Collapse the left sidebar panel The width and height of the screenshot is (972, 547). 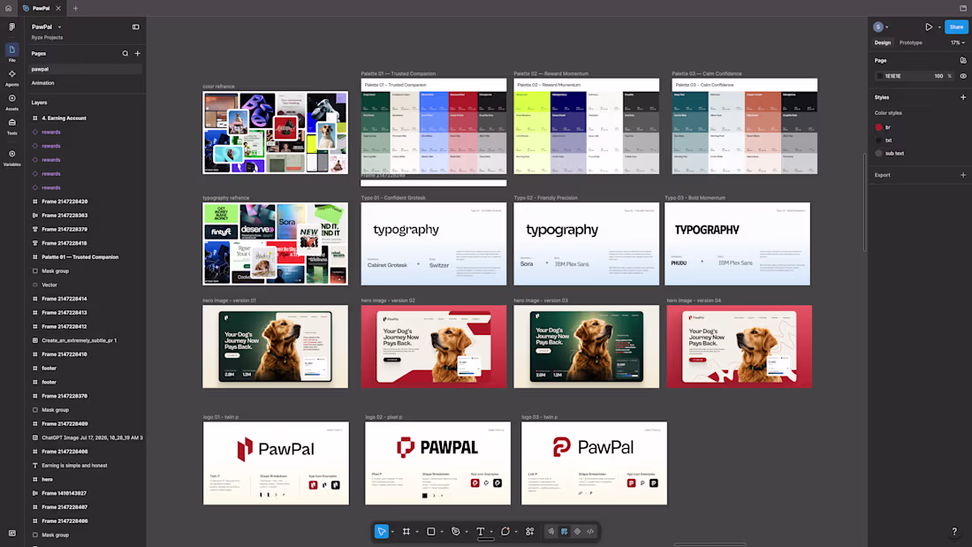tap(136, 27)
